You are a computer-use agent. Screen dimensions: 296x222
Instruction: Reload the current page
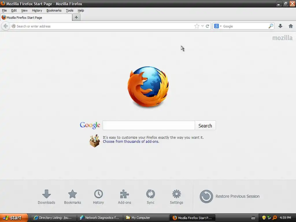208,26
